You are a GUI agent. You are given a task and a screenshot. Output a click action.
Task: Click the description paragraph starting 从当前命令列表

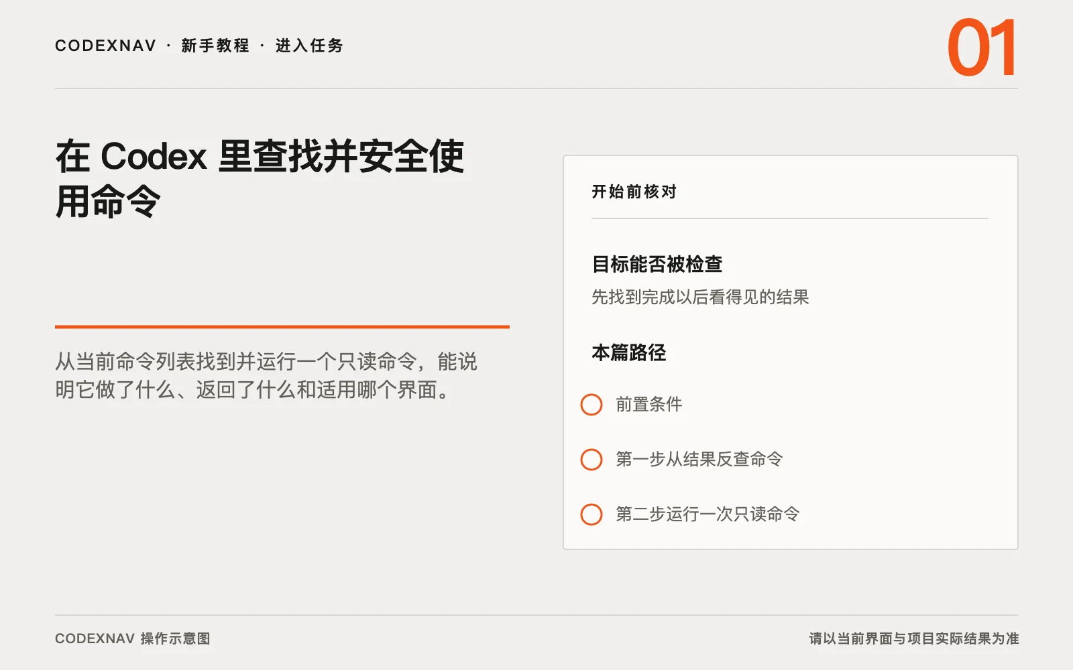(266, 375)
